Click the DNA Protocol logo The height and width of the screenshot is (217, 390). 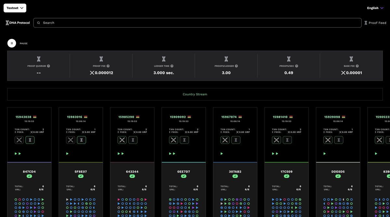18,23
